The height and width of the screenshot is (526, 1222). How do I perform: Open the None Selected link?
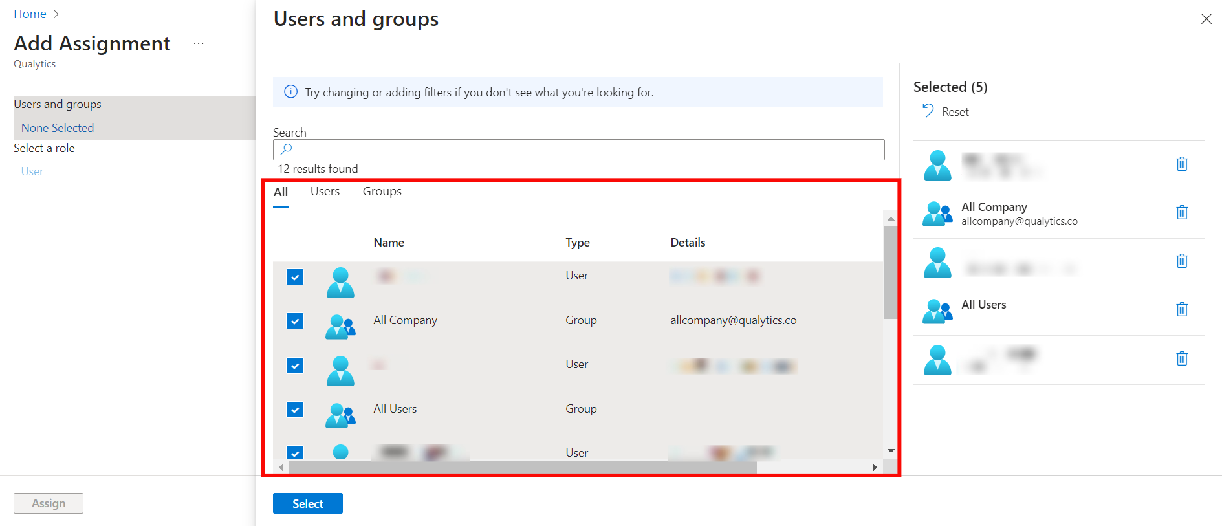(58, 128)
